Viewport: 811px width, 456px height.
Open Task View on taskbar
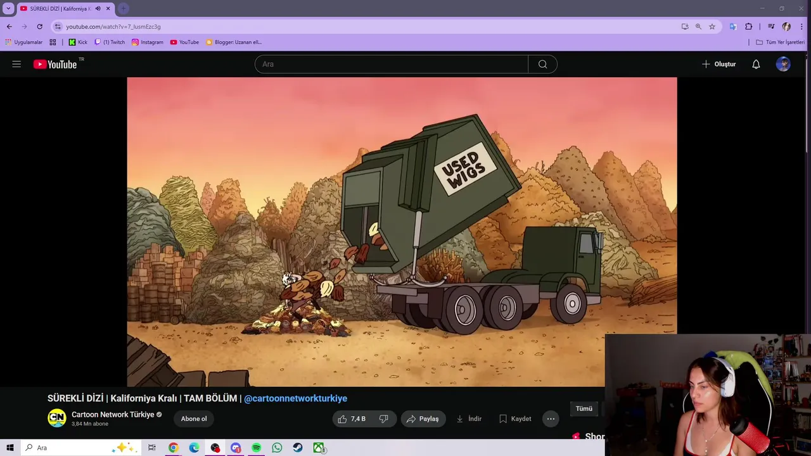coord(152,448)
